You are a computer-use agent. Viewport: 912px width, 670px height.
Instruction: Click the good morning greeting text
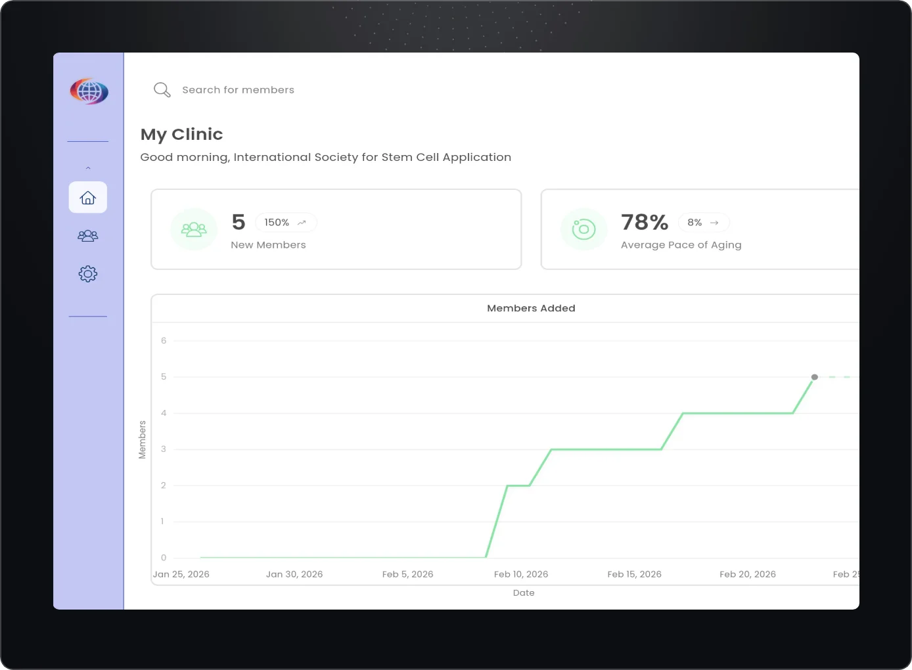[326, 157]
